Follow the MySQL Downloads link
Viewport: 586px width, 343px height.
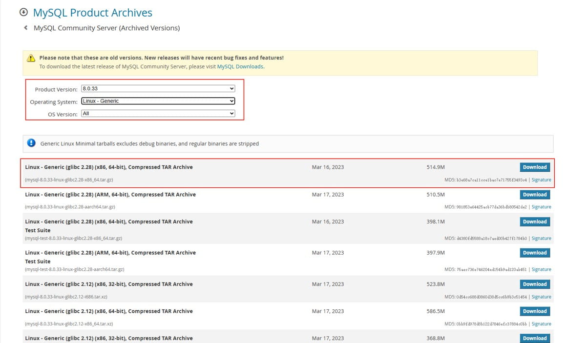point(240,66)
